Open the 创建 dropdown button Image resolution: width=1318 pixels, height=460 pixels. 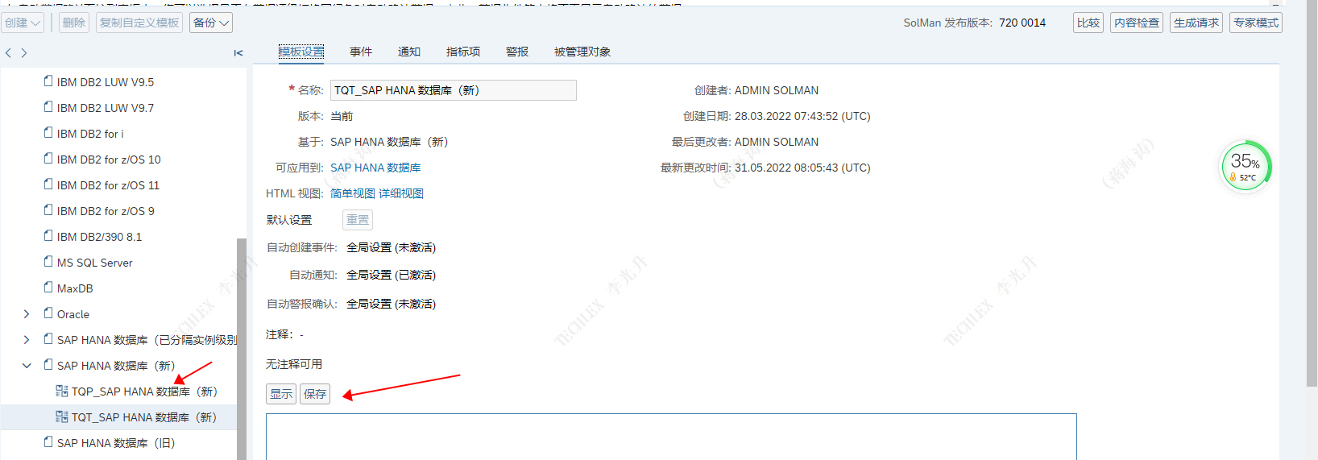click(23, 23)
